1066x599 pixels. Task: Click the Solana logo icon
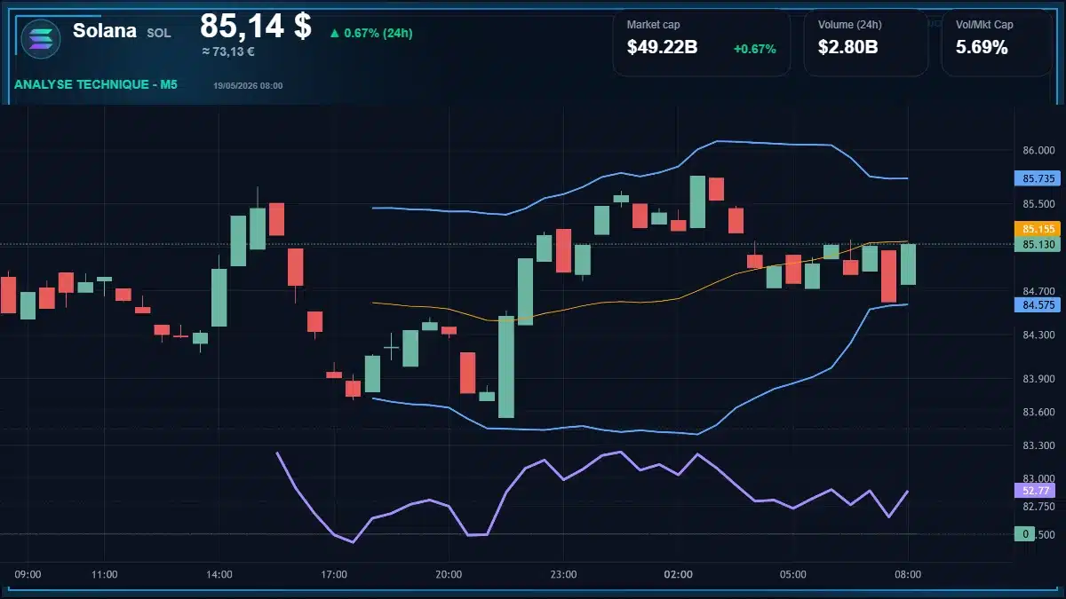pyautogui.click(x=40, y=38)
